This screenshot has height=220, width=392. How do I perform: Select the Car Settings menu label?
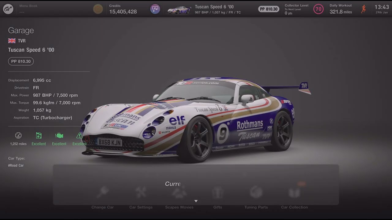point(141,207)
